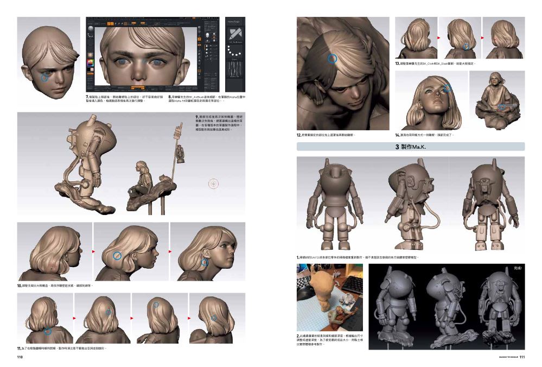Click the white head tool thumbnail in ZBrush Tool palette
Image resolution: width=542 pixels, height=367 pixels.
click(x=207, y=35)
